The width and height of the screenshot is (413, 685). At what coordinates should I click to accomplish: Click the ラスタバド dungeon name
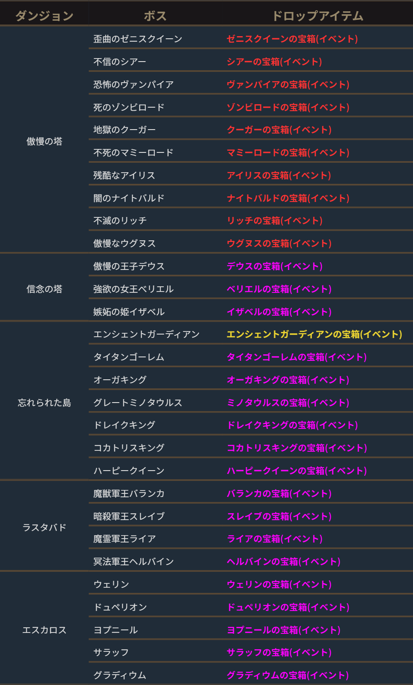click(x=44, y=527)
